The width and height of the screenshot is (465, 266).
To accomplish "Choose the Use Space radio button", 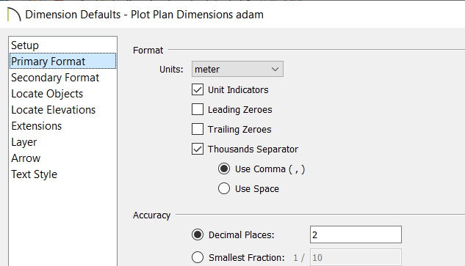I will [224, 189].
